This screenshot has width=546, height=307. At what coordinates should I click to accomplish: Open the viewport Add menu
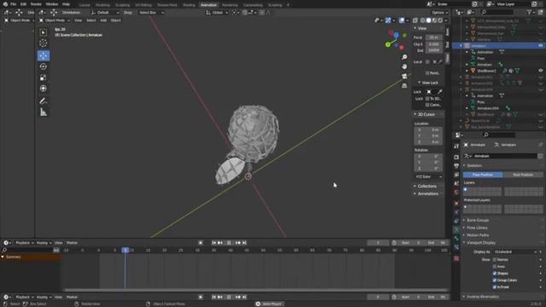[x=103, y=20]
